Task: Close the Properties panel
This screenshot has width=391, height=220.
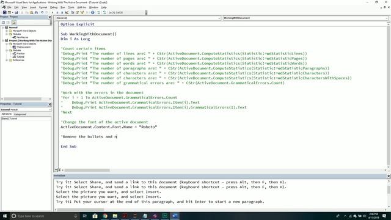Action: 49,105
